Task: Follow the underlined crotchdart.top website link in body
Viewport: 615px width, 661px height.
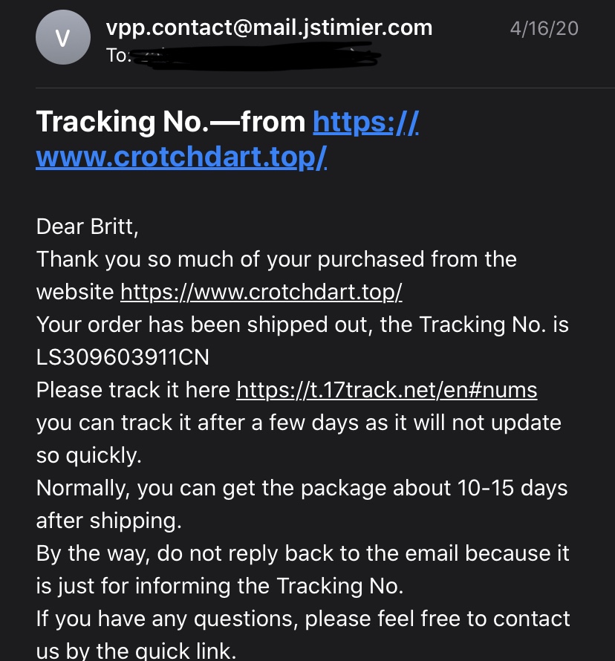Action: click(x=261, y=292)
